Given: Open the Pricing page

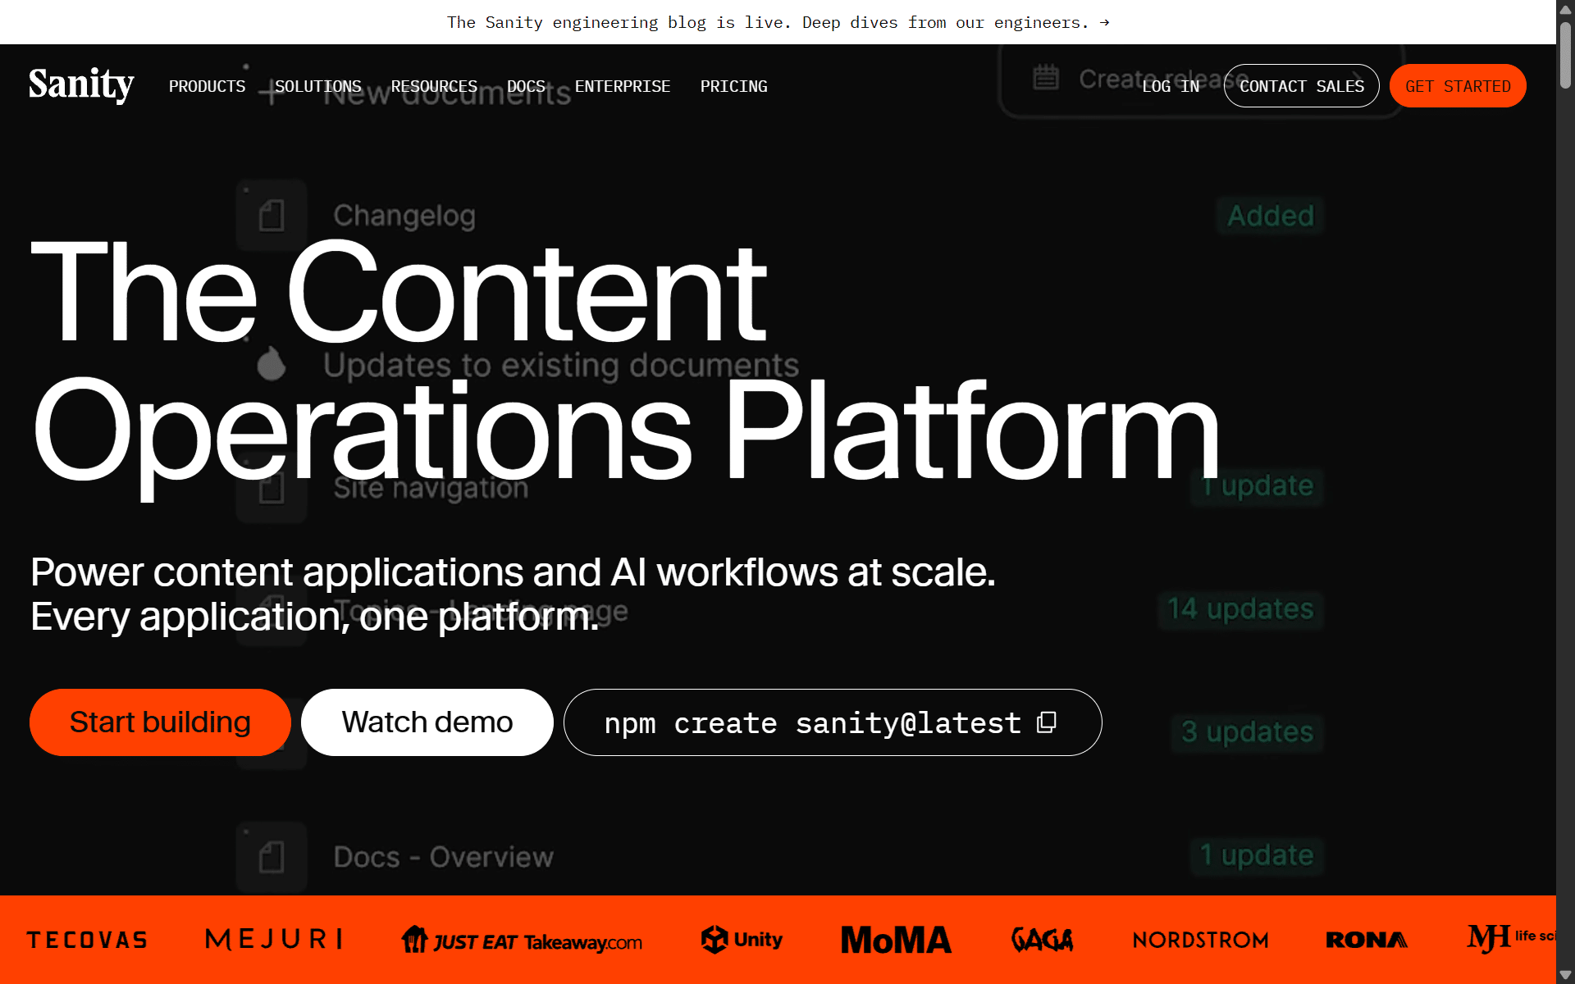Looking at the screenshot, I should coord(734,86).
